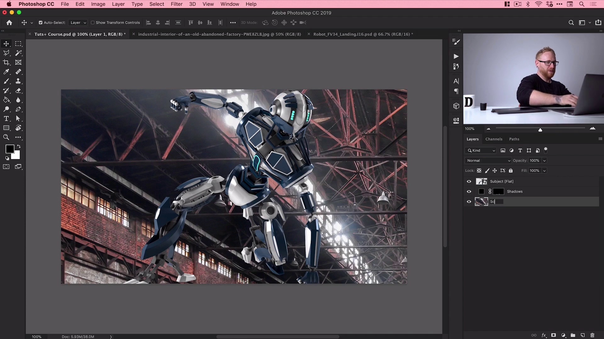Image resolution: width=604 pixels, height=339 pixels.
Task: Toggle visibility of Shadows layer
Action: (x=469, y=191)
